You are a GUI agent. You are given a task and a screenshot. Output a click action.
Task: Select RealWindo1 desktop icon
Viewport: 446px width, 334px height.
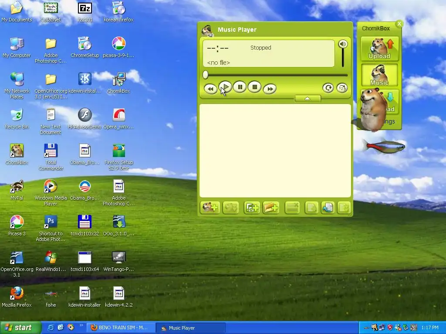click(51, 261)
